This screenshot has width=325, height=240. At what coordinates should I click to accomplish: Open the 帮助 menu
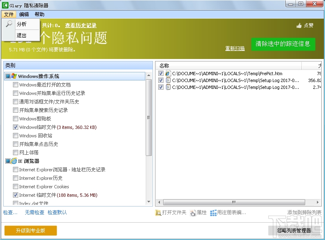39,14
